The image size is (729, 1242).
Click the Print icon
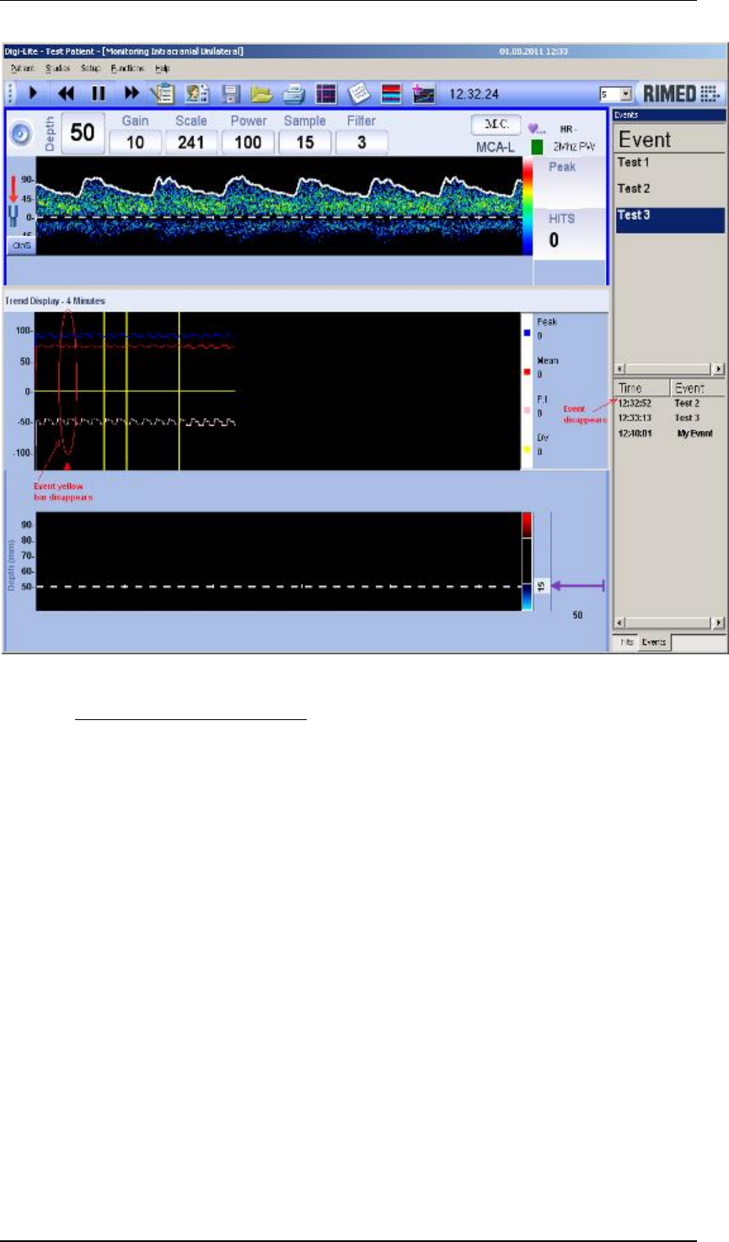click(x=294, y=94)
